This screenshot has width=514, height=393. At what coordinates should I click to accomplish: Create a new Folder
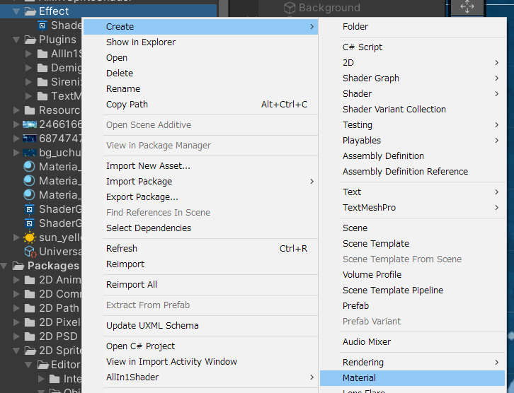point(412,26)
